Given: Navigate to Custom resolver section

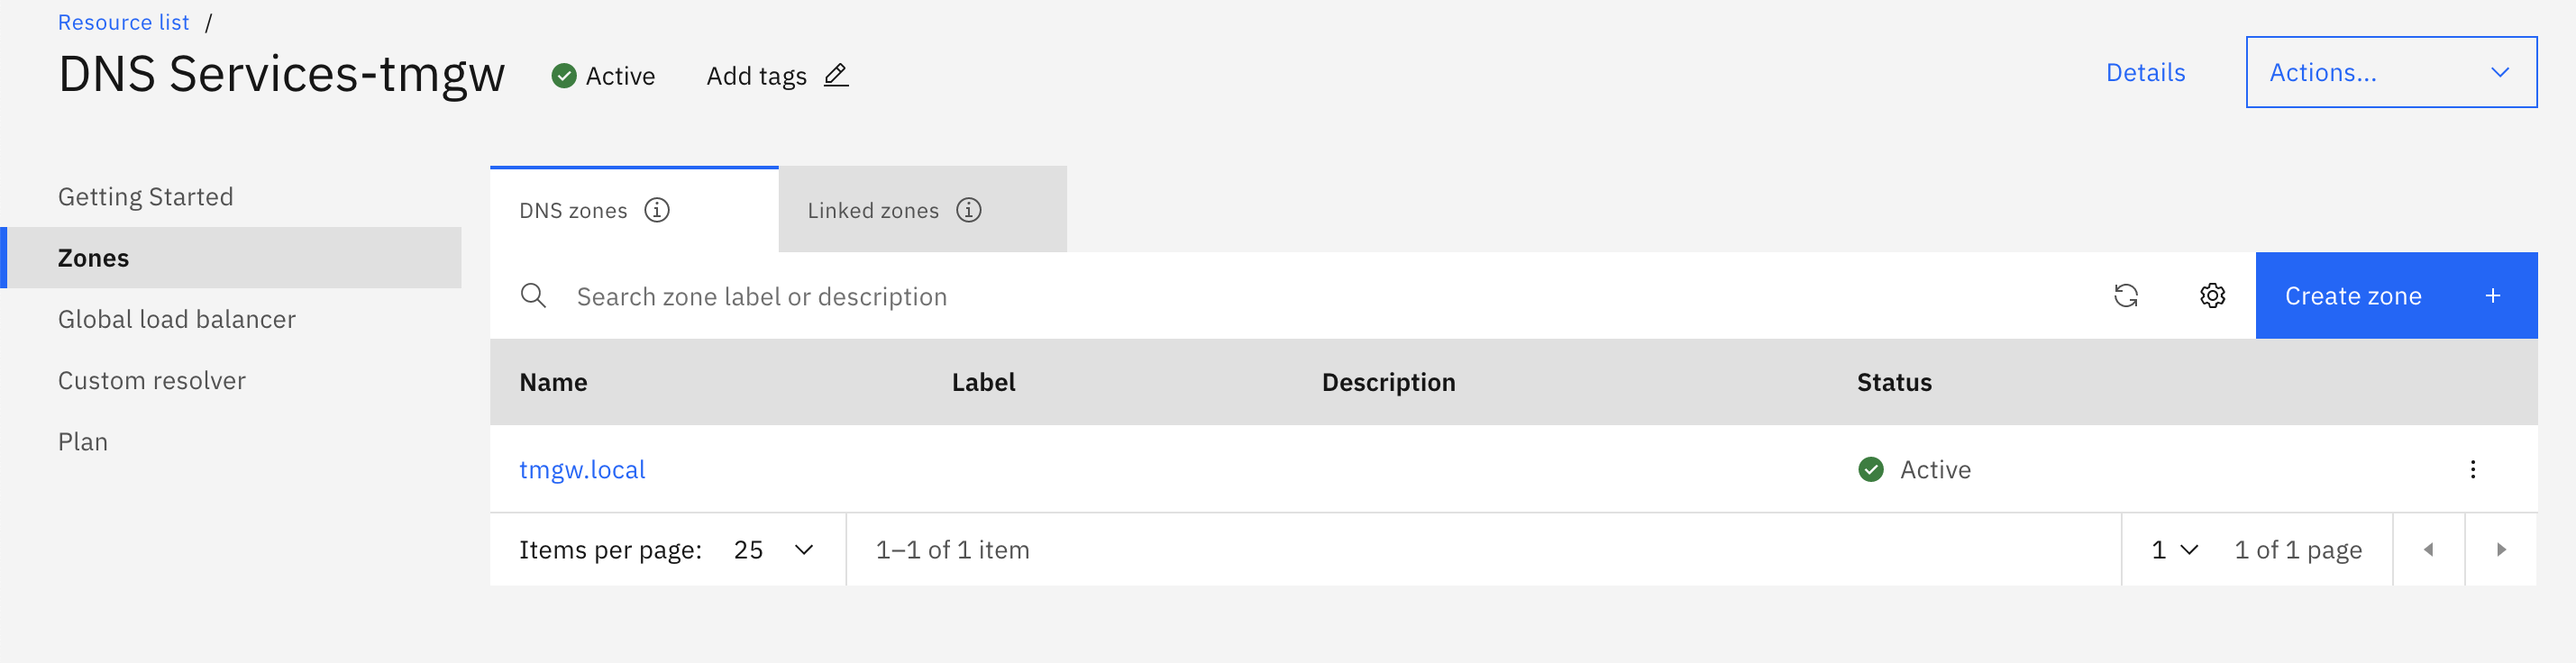Looking at the screenshot, I should (152, 381).
